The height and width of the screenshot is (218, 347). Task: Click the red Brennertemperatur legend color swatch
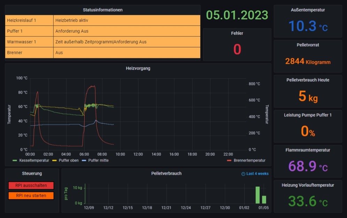click(x=229, y=160)
